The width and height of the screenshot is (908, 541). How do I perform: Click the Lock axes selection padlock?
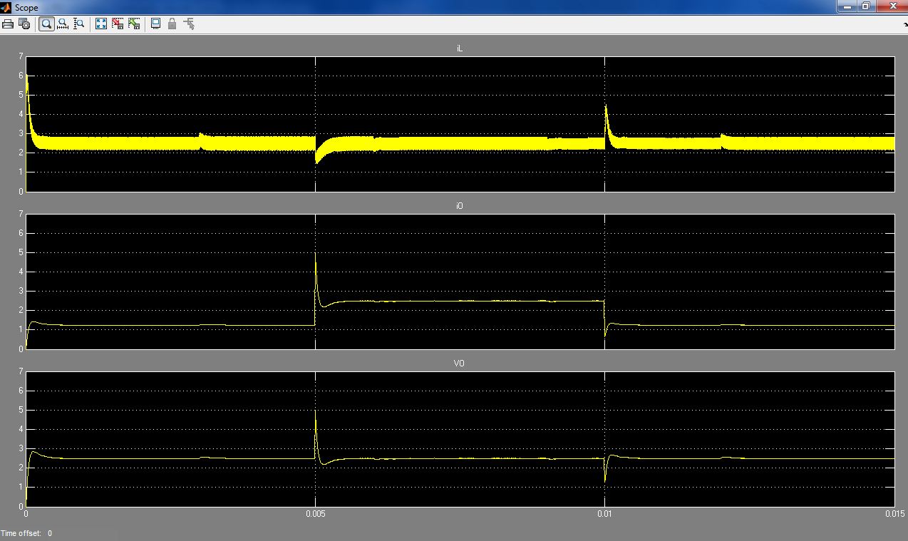[172, 24]
